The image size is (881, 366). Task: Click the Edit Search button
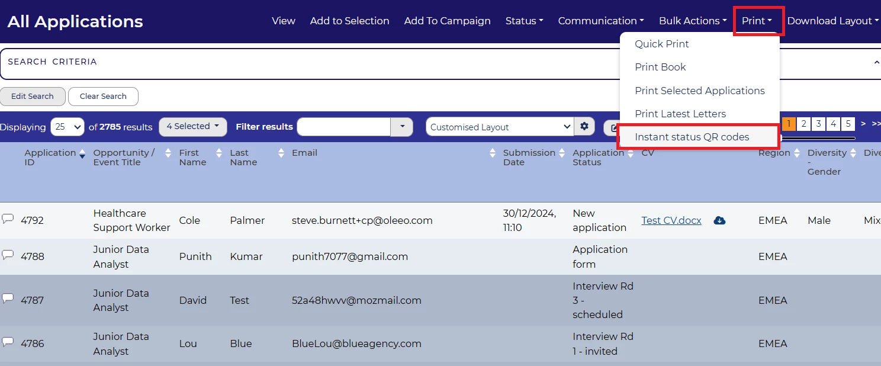click(x=33, y=97)
